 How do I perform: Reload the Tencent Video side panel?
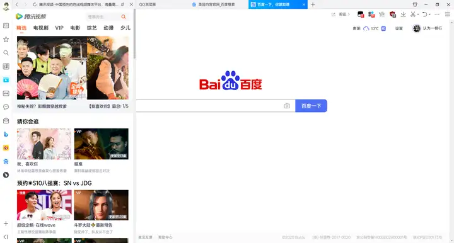click(35, 4)
